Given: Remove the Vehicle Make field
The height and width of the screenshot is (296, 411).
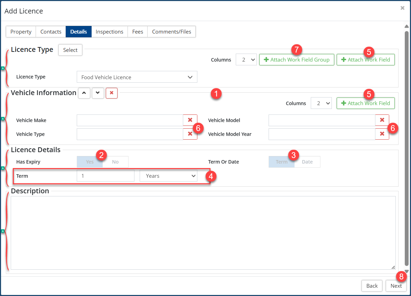Looking at the screenshot, I should coord(190,120).
